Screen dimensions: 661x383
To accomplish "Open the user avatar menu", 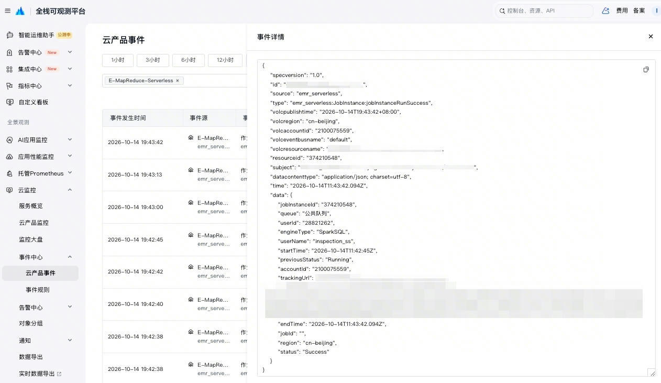I will tap(656, 10).
